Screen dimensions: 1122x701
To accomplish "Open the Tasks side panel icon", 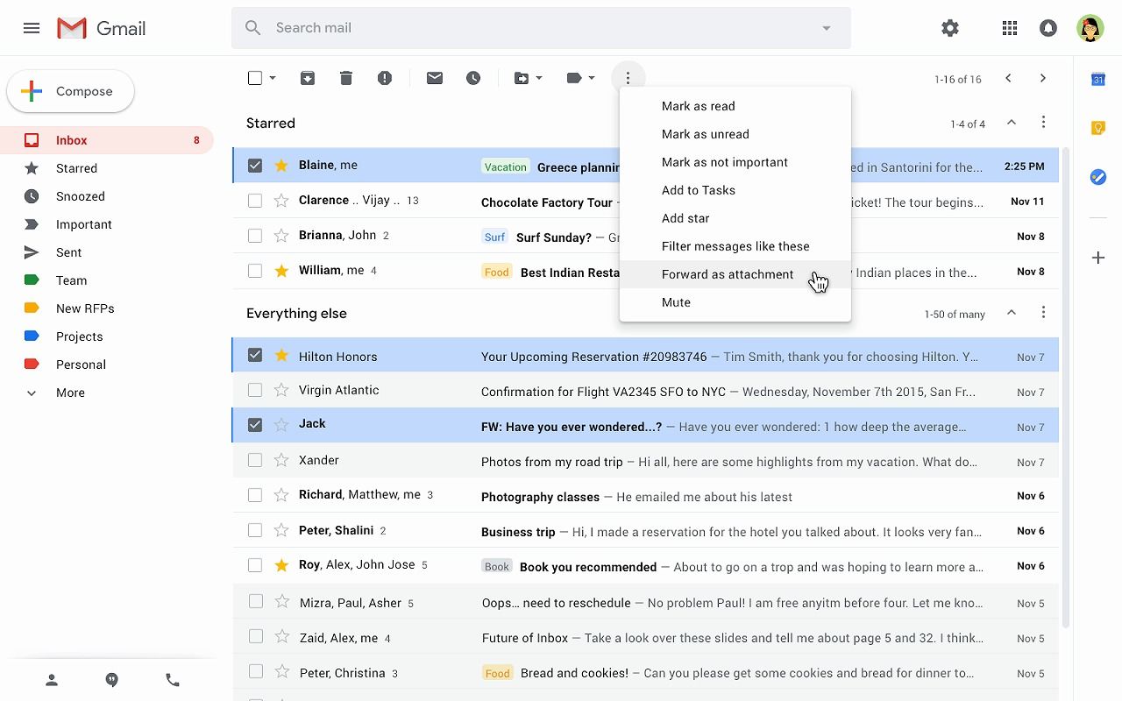I will click(x=1098, y=177).
